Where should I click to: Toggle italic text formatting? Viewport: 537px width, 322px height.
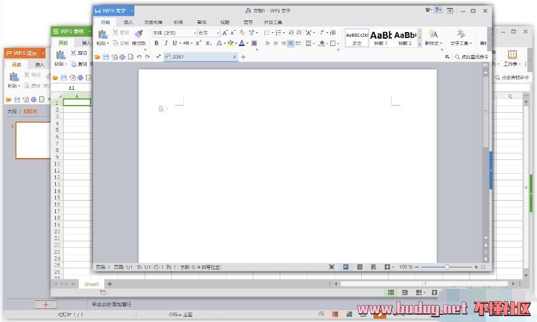(x=165, y=43)
